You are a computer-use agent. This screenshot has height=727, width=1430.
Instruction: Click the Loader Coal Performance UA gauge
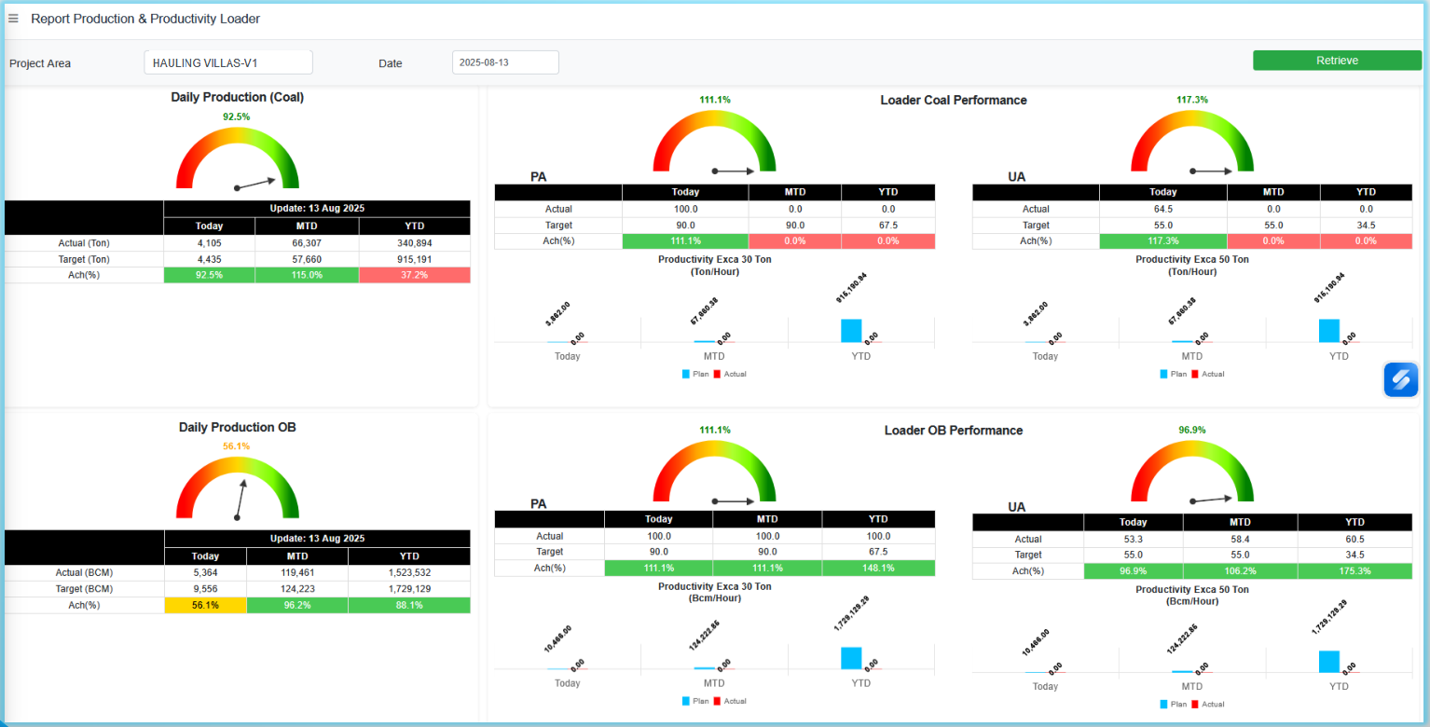(x=1192, y=142)
